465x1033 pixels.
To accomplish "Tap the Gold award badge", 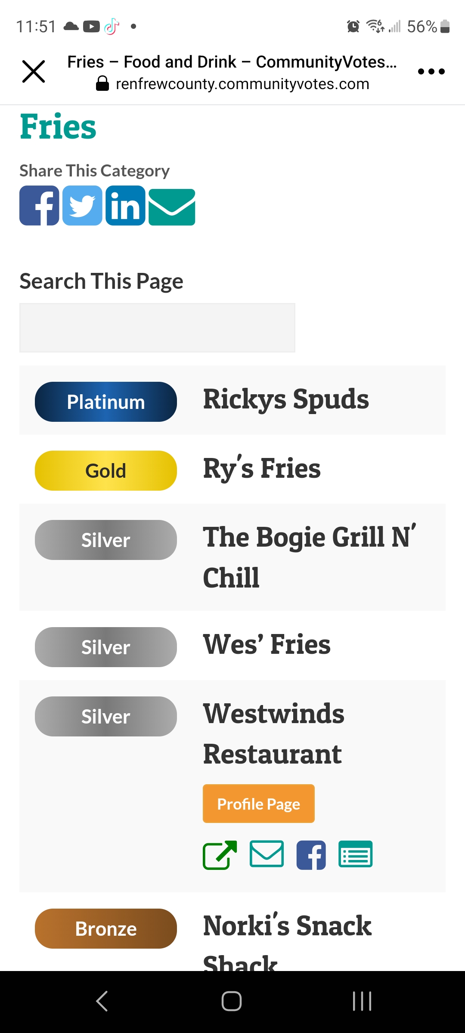I will coord(106,470).
